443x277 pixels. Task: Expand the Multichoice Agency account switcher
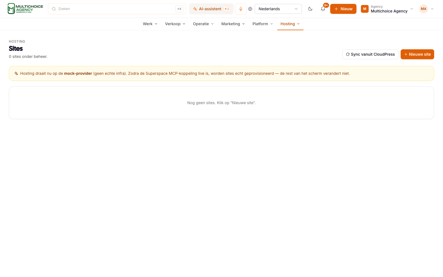[x=387, y=9]
